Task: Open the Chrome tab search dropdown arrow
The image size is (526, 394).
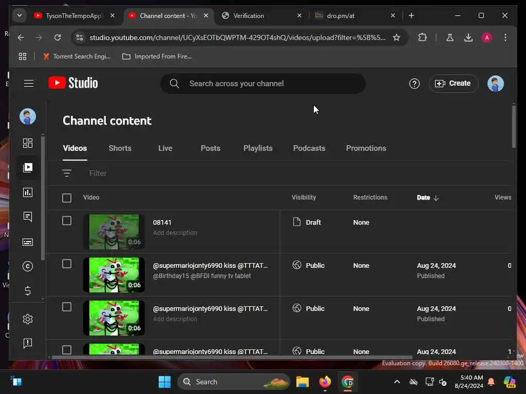Action: (x=20, y=15)
